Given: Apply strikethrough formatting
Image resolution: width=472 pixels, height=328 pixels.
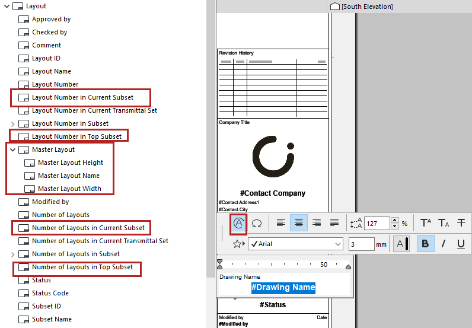Looking at the screenshot, I should pos(461,223).
